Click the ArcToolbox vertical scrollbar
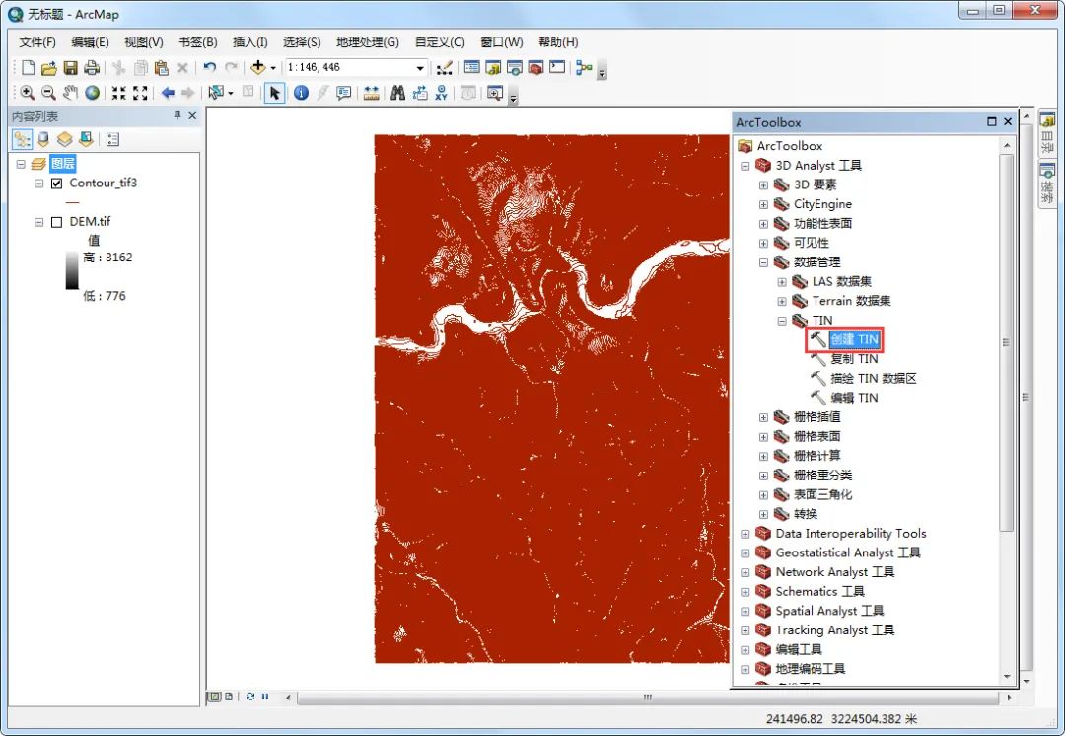Image resolution: width=1065 pixels, height=736 pixels. (x=1007, y=342)
